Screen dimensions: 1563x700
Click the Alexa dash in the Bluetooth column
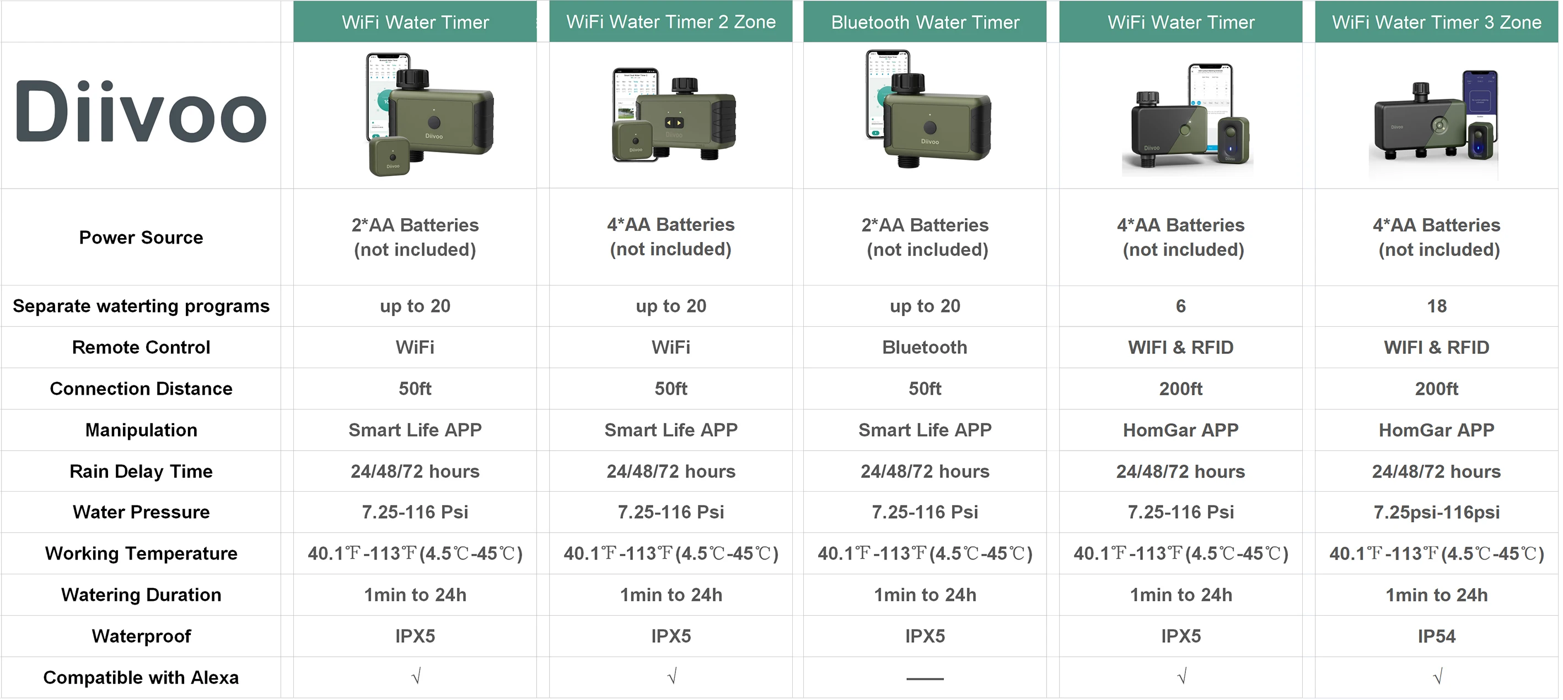[x=925, y=679]
